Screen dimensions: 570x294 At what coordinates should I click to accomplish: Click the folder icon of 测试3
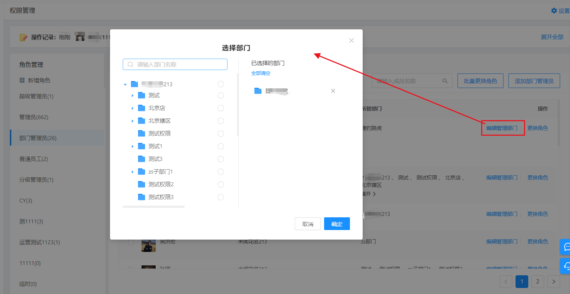tap(142, 159)
